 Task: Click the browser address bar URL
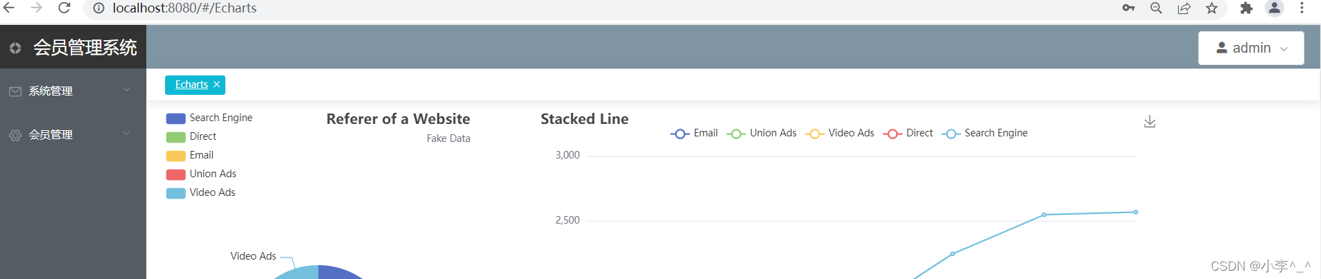(184, 8)
